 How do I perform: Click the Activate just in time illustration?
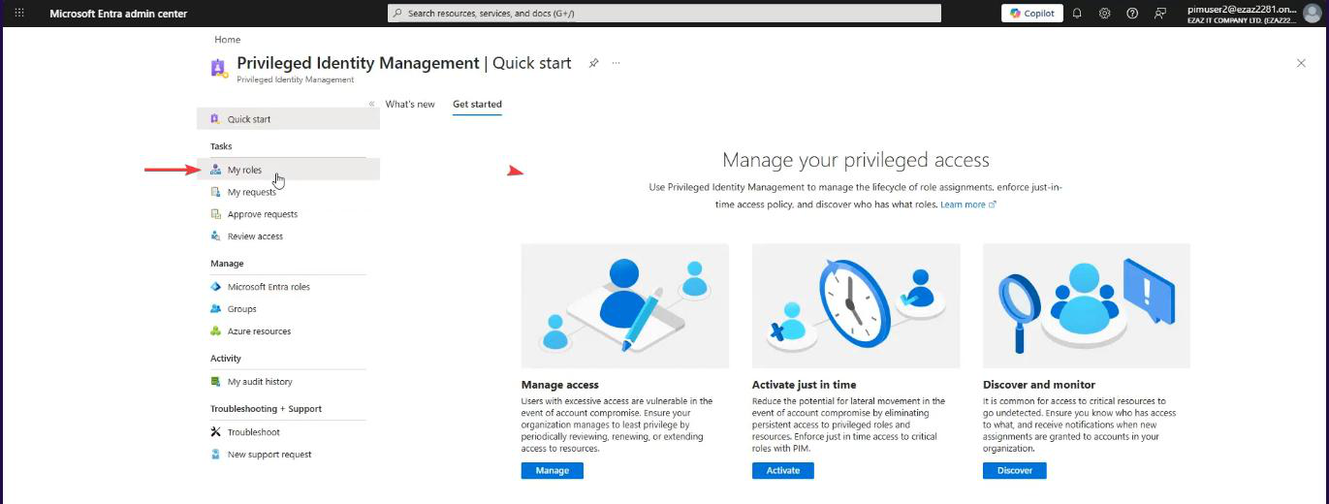click(856, 305)
